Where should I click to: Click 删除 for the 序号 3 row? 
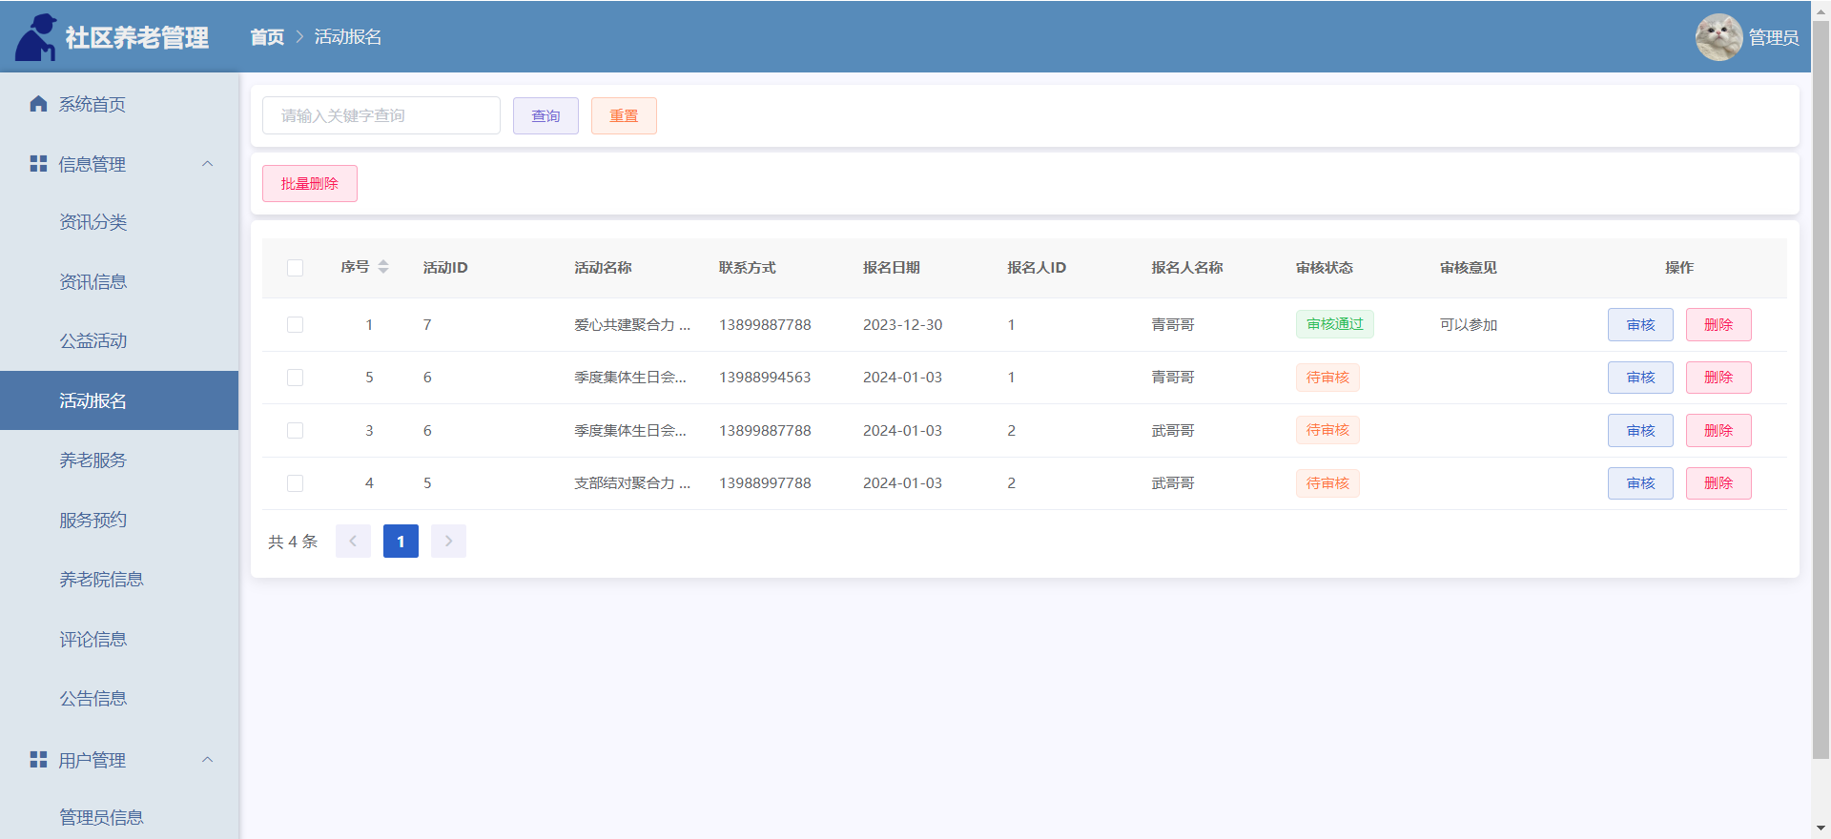(1718, 431)
